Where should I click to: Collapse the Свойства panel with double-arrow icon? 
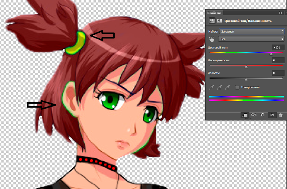click(x=281, y=13)
